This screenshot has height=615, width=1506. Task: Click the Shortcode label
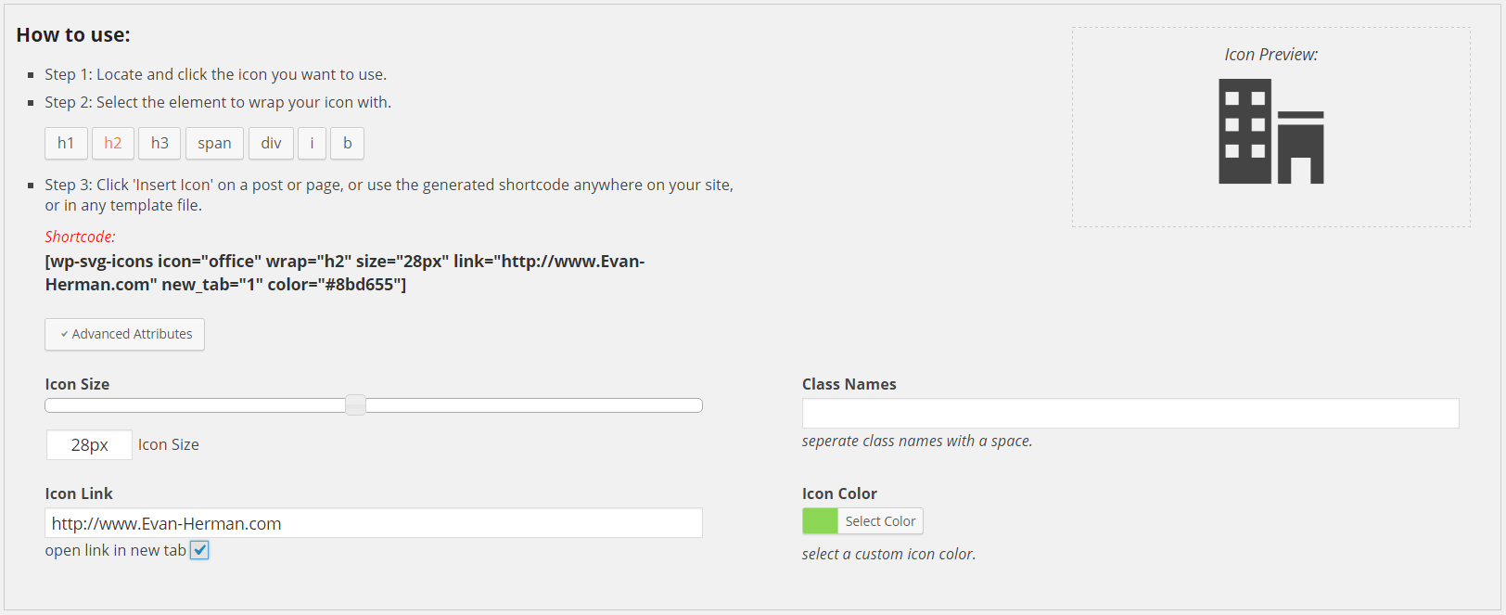[x=79, y=236]
